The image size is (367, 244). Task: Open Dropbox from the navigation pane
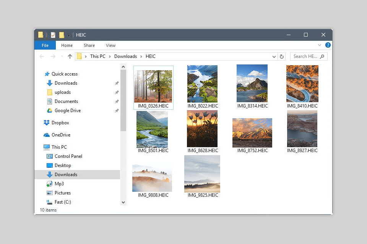60,123
